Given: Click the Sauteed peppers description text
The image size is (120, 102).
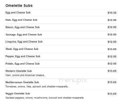Looking at the screenshot, I should (45, 98).
